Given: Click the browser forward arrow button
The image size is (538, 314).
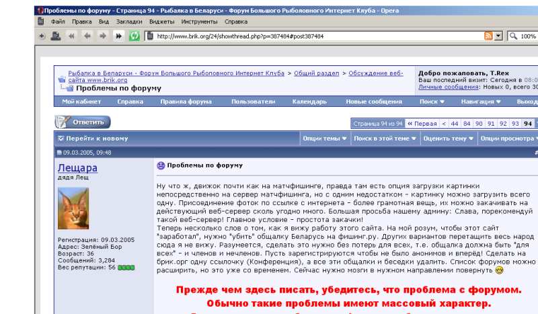Looking at the screenshot, I should coord(102,36).
